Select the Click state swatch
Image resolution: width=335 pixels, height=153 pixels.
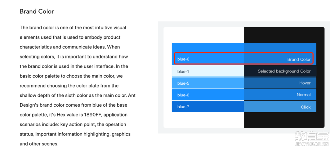280,107
